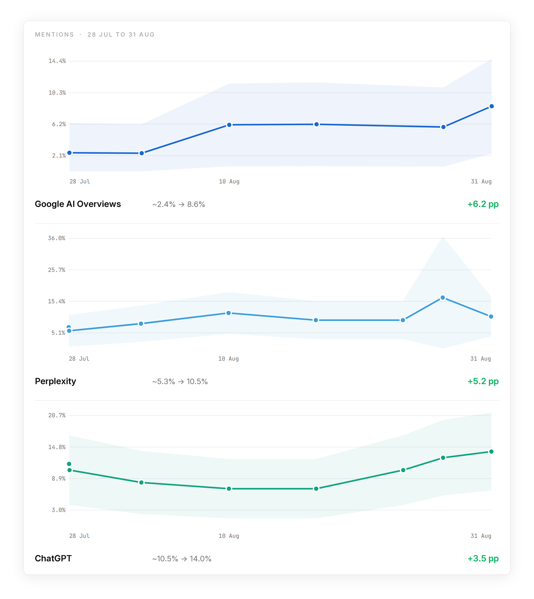This screenshot has width=534, height=599.
Task: Click the 25.7% axis label
Action: click(x=57, y=270)
